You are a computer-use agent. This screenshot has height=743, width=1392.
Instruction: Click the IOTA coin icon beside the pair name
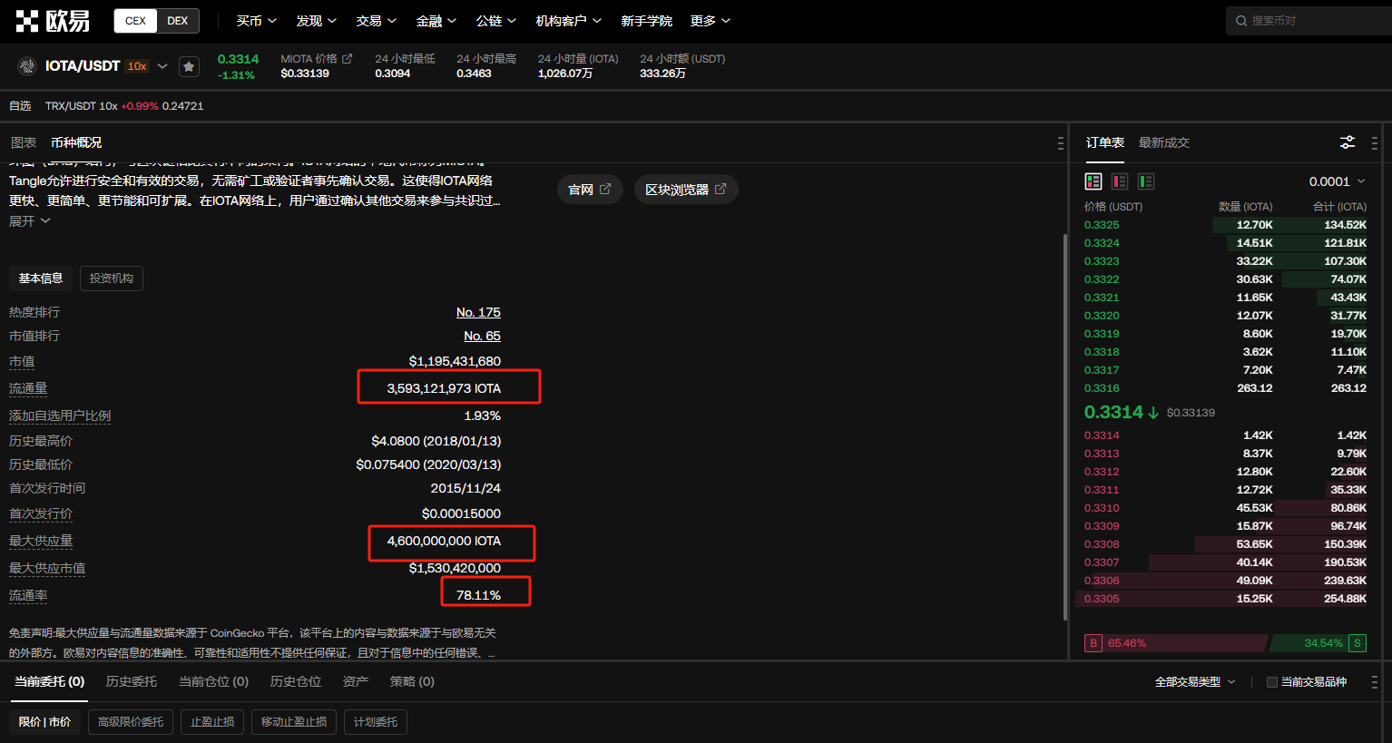pos(27,66)
